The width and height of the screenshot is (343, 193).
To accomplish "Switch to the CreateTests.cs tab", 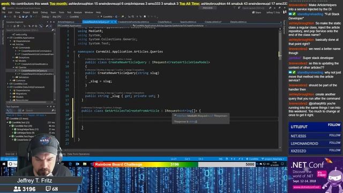I will click(165, 22).
